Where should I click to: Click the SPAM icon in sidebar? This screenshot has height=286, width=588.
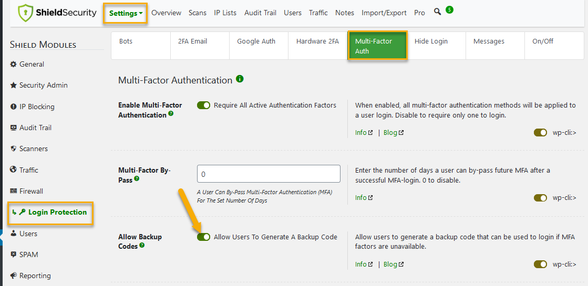coord(14,255)
